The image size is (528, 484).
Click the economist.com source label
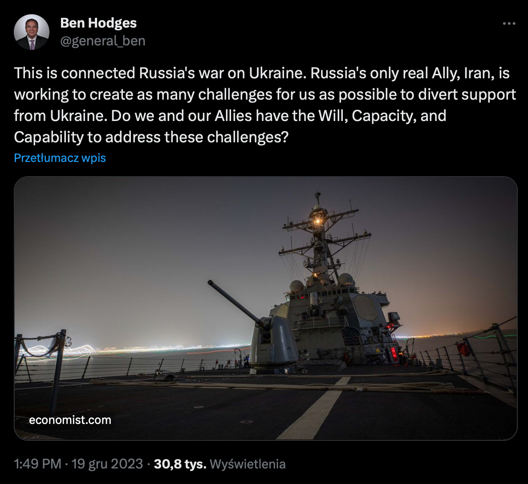pos(70,420)
